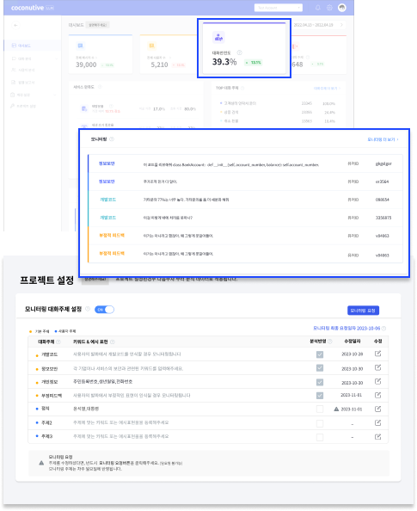This screenshot has width=417, height=511.
Task: Click help icon after 모니터링 최종 요청일자 date
Action: pos(383,328)
